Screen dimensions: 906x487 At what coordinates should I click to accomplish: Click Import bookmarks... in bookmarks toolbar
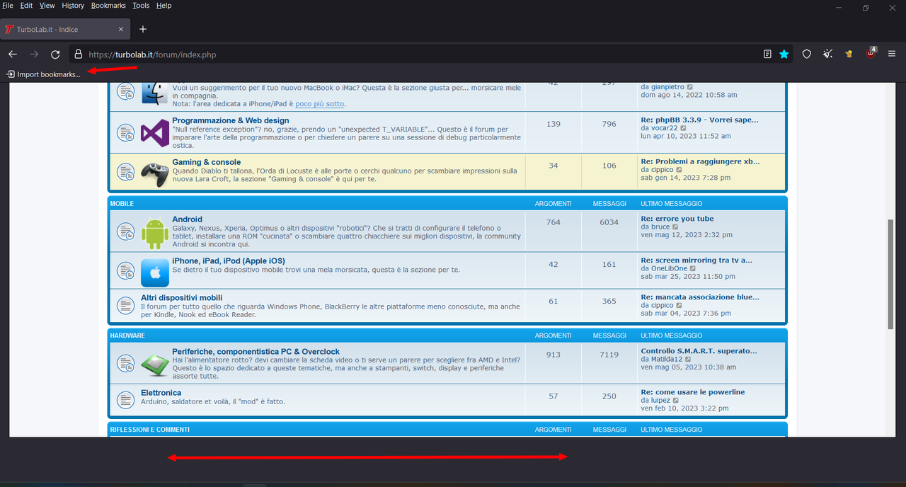click(43, 74)
